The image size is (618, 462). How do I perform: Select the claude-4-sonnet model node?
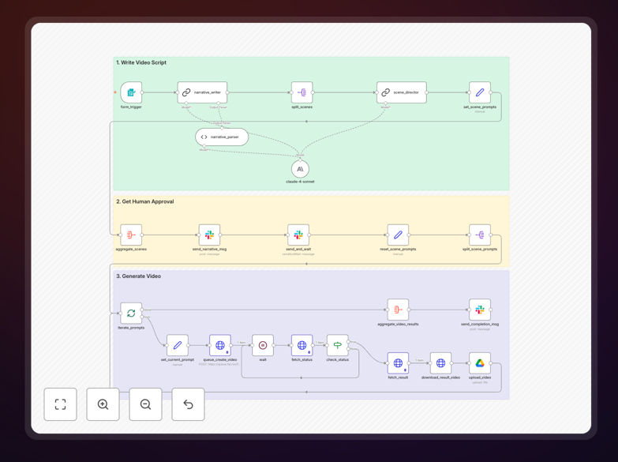tap(300, 169)
